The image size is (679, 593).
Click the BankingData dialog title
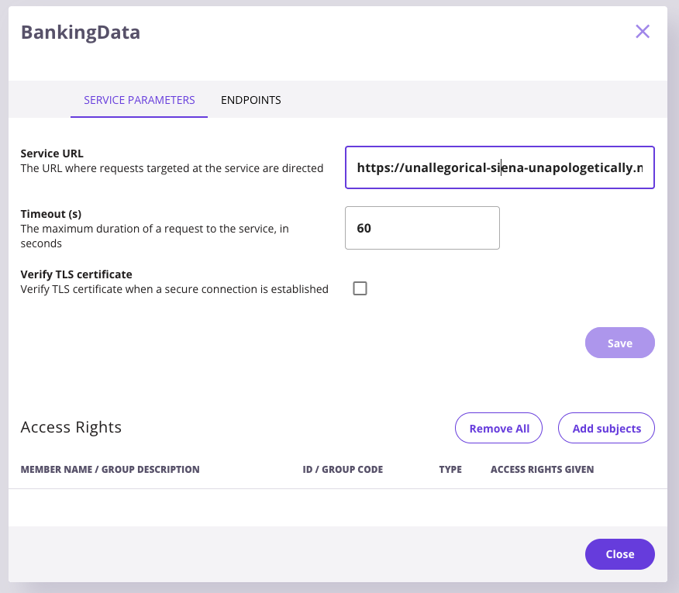[x=81, y=32]
